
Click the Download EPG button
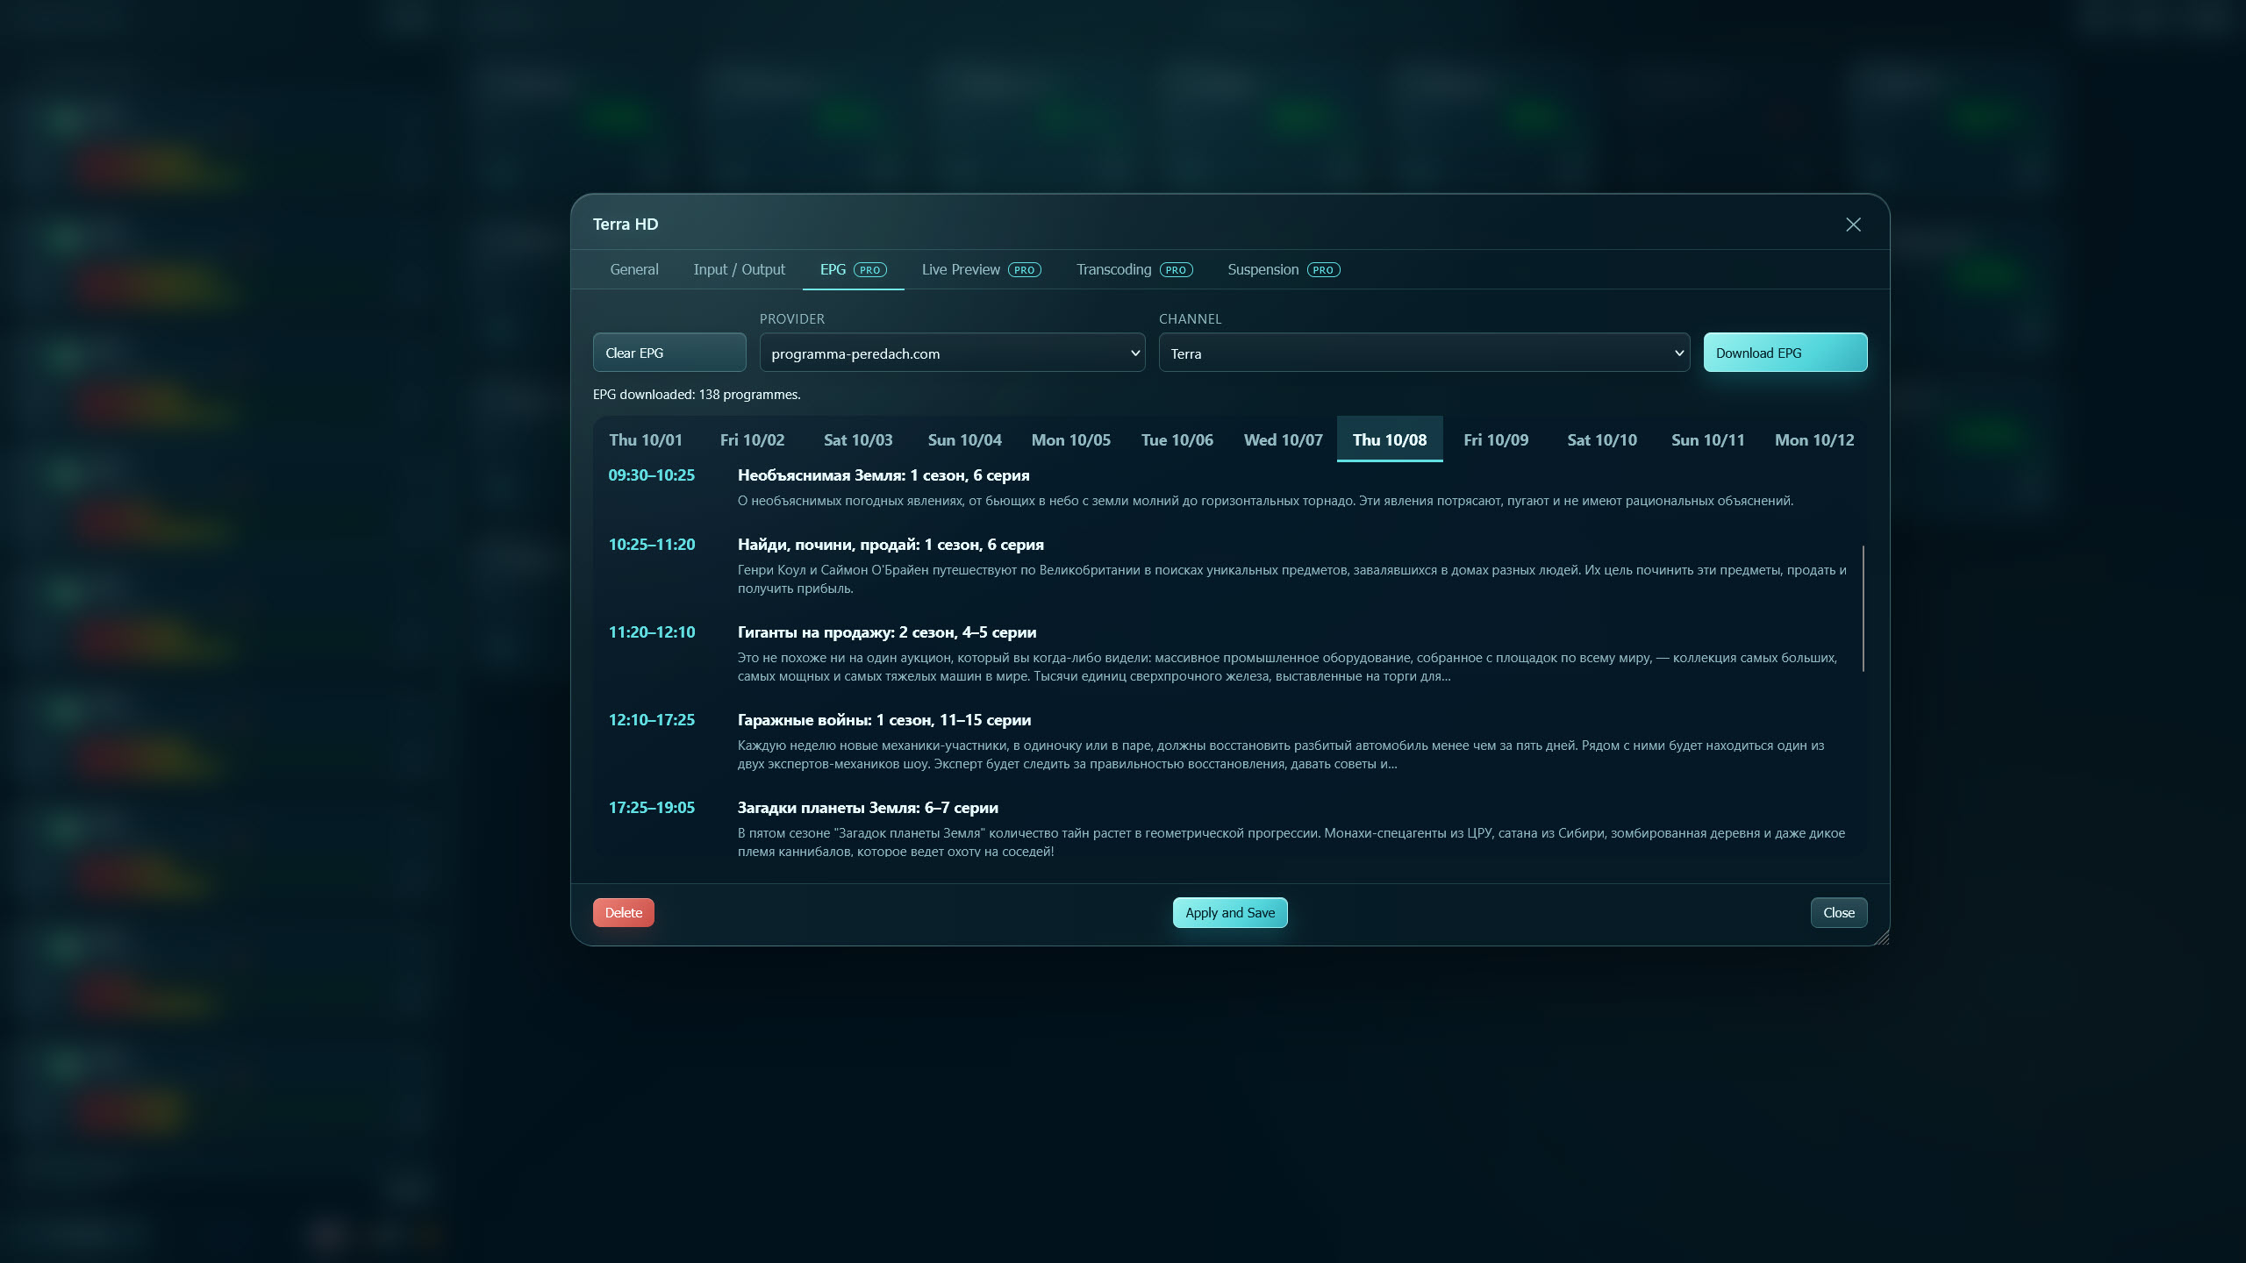click(x=1785, y=353)
